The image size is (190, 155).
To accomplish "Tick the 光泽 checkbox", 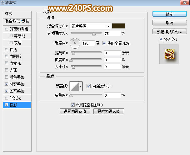I will point(6,70).
